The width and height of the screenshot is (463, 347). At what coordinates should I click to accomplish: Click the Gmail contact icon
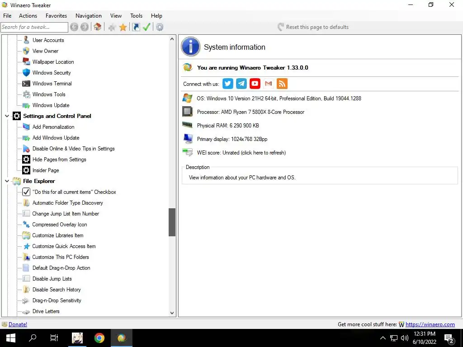pos(269,84)
